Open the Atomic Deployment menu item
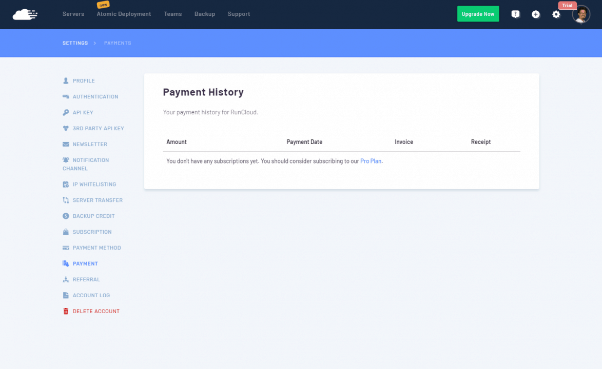The height and width of the screenshot is (369, 602). point(124,14)
